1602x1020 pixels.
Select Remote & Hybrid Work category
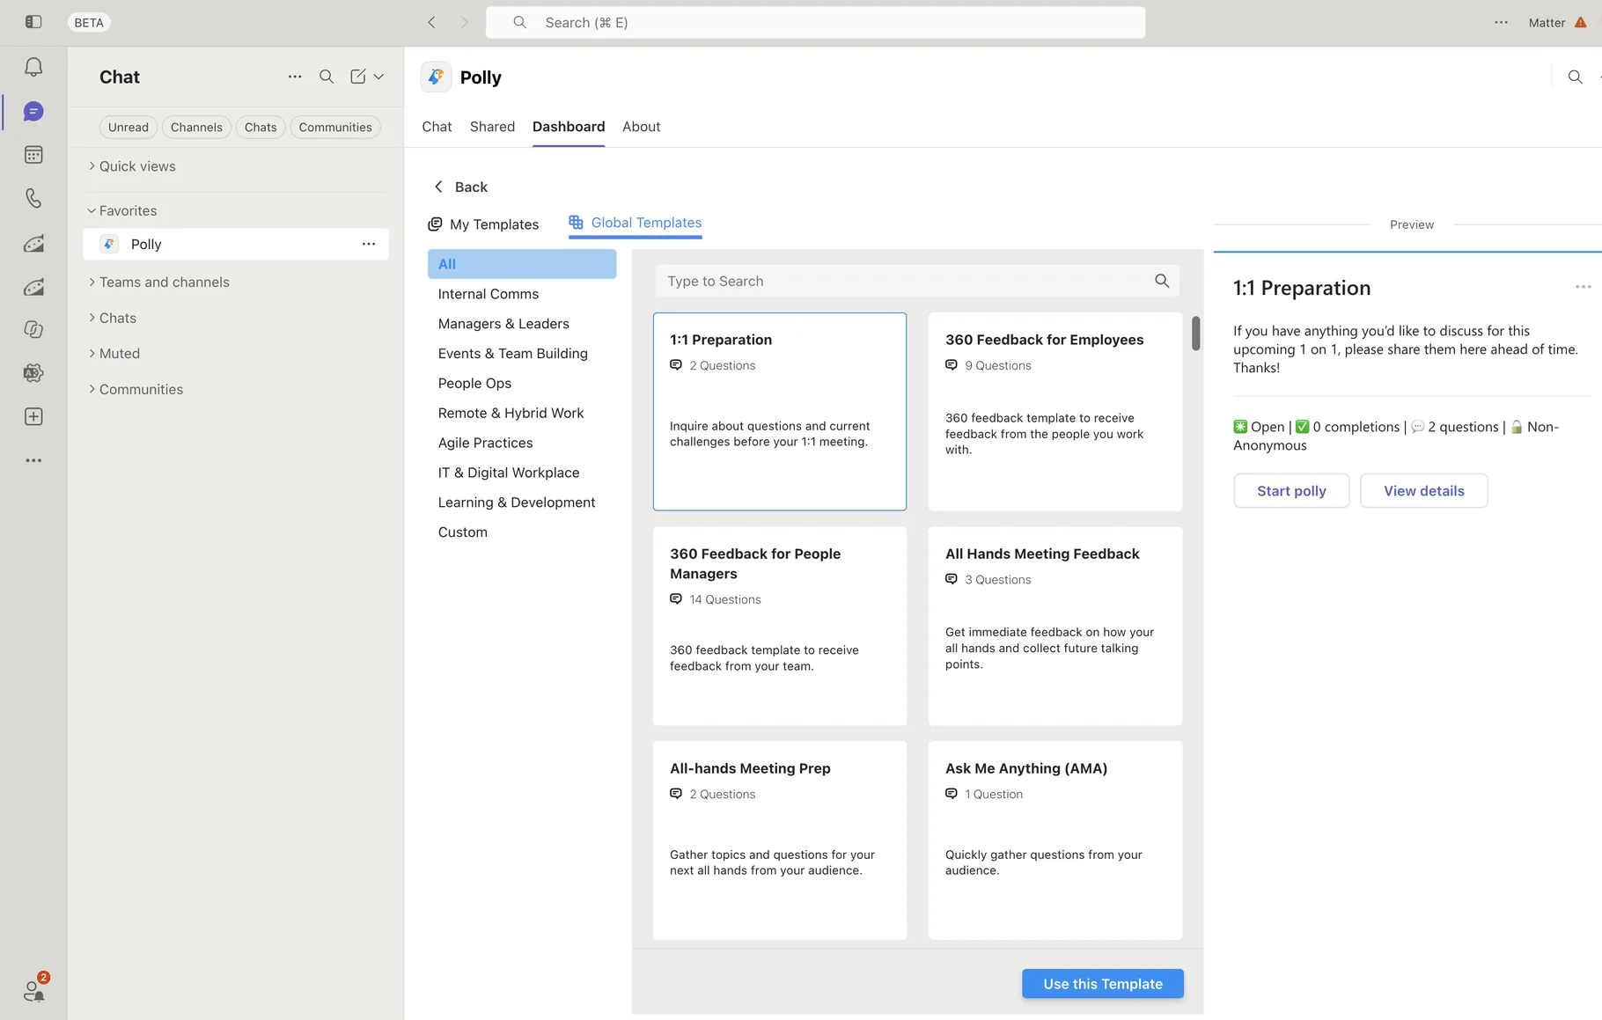tap(511, 414)
